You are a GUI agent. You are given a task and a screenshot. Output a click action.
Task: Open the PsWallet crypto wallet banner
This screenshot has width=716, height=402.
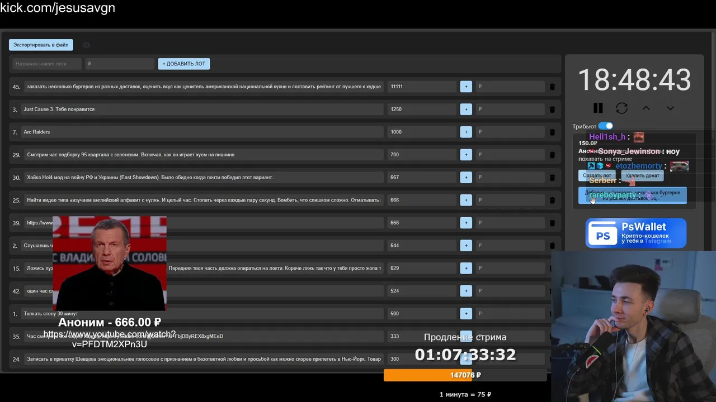click(636, 233)
